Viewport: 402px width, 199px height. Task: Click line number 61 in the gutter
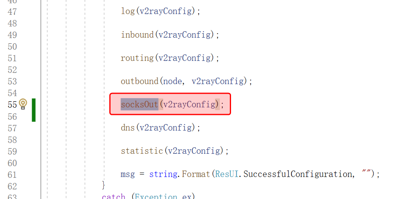pyautogui.click(x=12, y=175)
